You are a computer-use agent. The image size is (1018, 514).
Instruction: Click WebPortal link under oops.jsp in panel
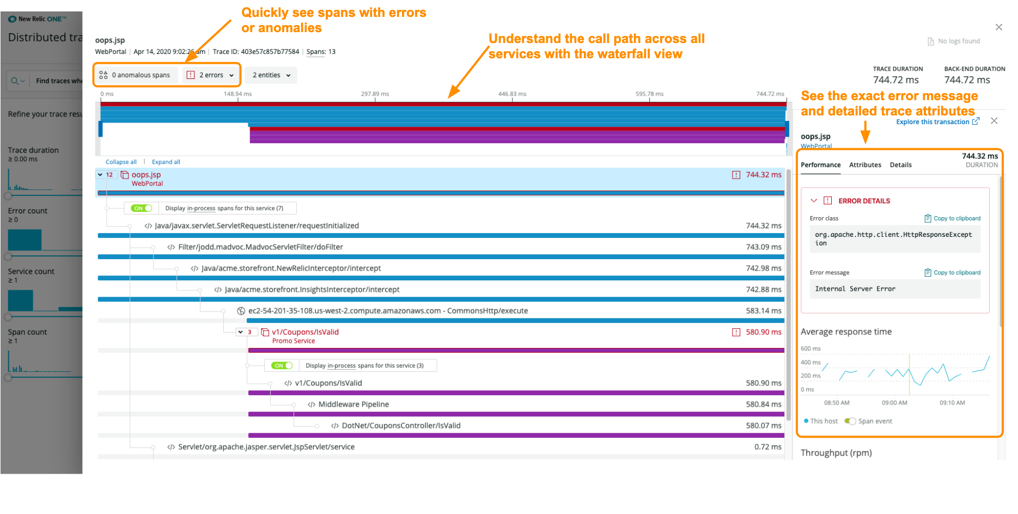pyautogui.click(x=816, y=146)
